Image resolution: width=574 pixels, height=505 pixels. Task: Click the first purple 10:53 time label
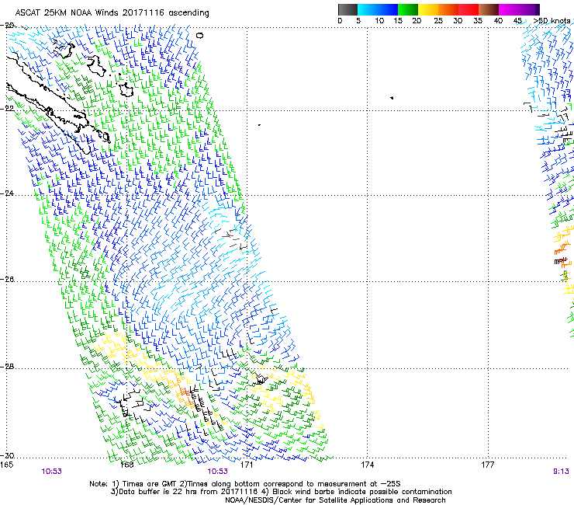pos(52,472)
